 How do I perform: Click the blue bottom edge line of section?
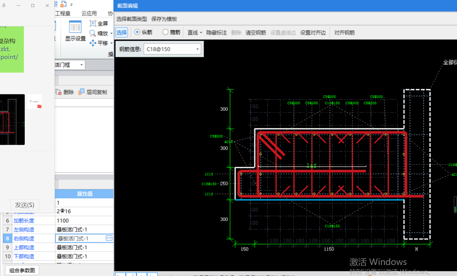[x=319, y=200]
